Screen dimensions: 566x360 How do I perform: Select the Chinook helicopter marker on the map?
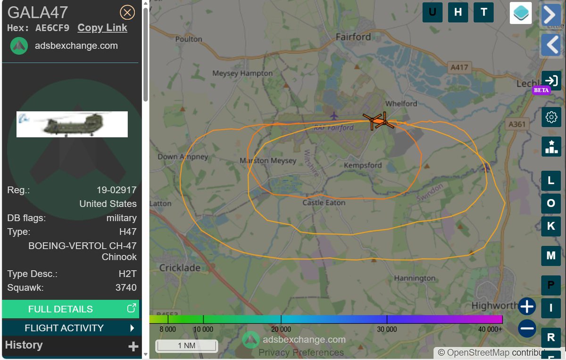tap(378, 121)
